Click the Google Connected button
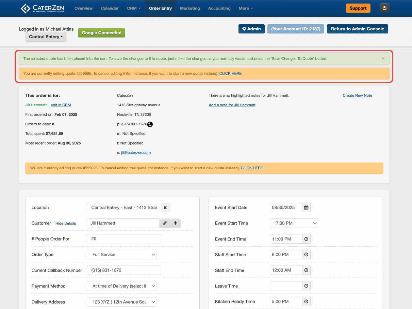This screenshot has width=412, height=309. (x=102, y=33)
